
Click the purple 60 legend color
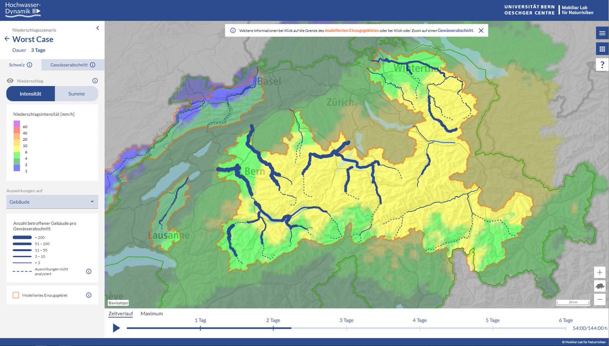[x=17, y=125]
